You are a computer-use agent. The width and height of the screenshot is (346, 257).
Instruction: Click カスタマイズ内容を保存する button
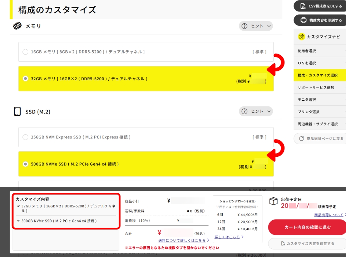(x=307, y=243)
